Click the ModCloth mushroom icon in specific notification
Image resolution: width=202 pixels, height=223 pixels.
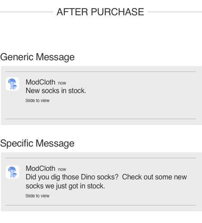pyautogui.click(x=12, y=172)
